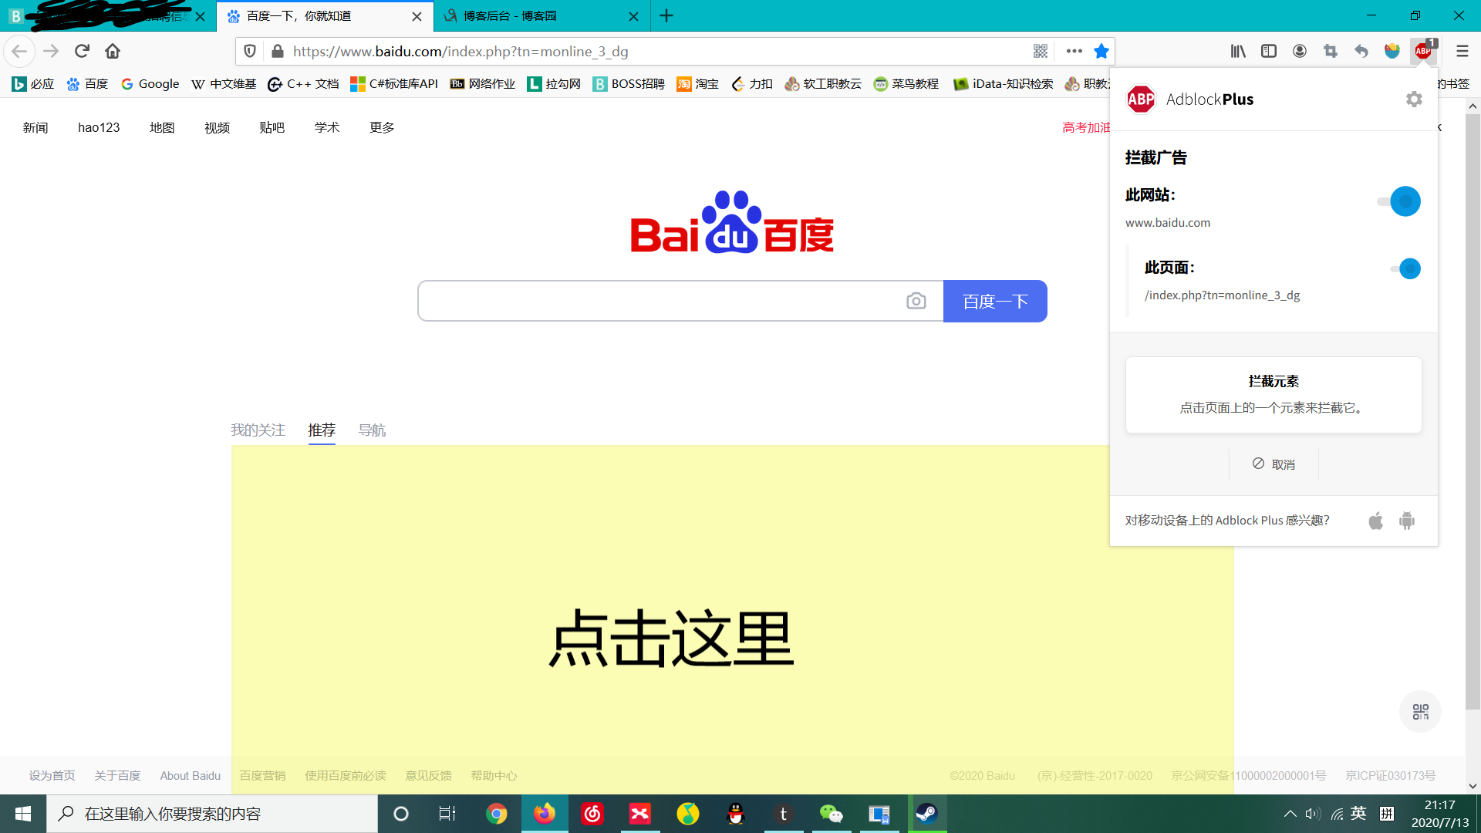Click 取消 to cancel element blocking
1481x833 pixels.
[x=1274, y=464]
